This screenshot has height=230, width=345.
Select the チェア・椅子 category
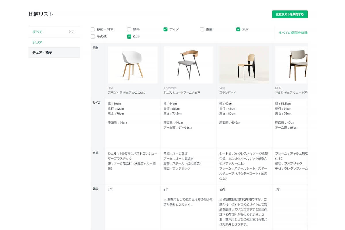pyautogui.click(x=42, y=53)
